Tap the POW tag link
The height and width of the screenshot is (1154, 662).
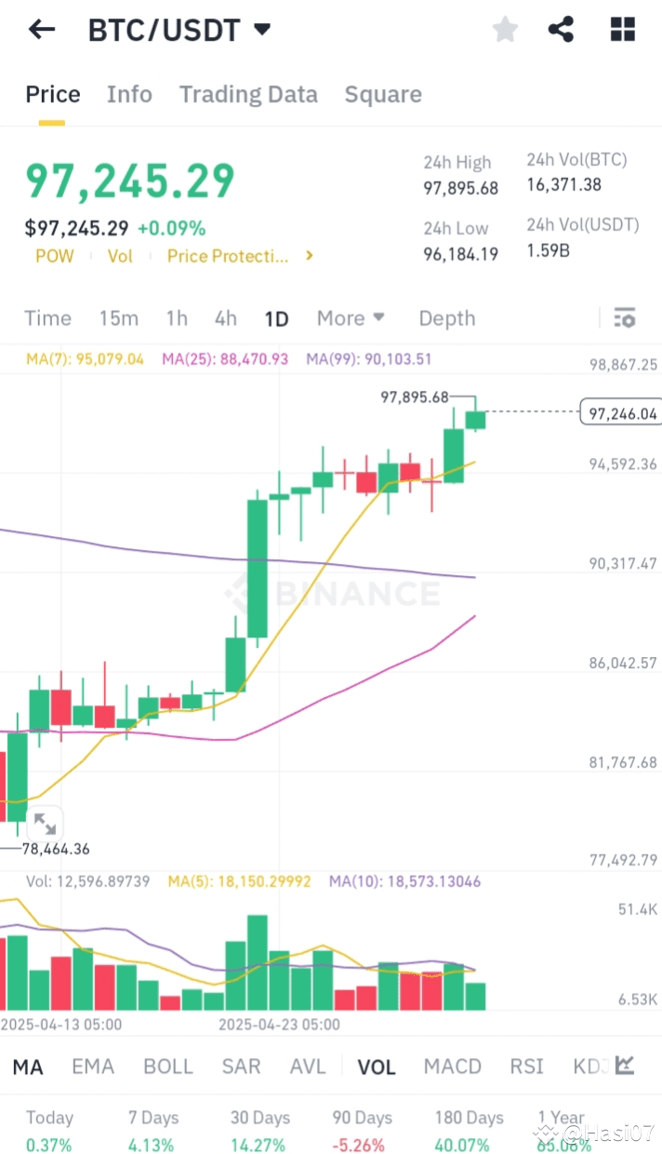[x=54, y=256]
